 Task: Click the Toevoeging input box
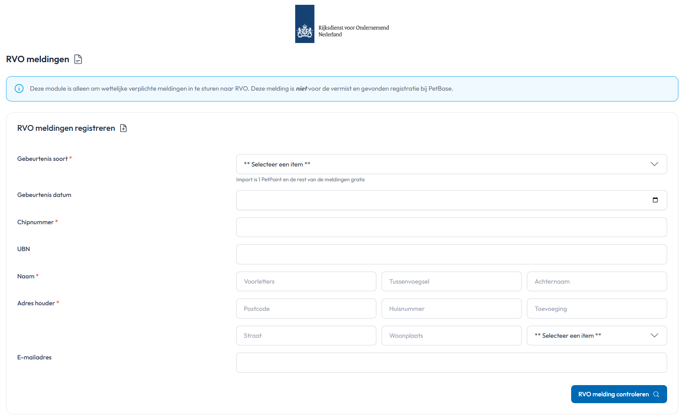[x=596, y=309]
